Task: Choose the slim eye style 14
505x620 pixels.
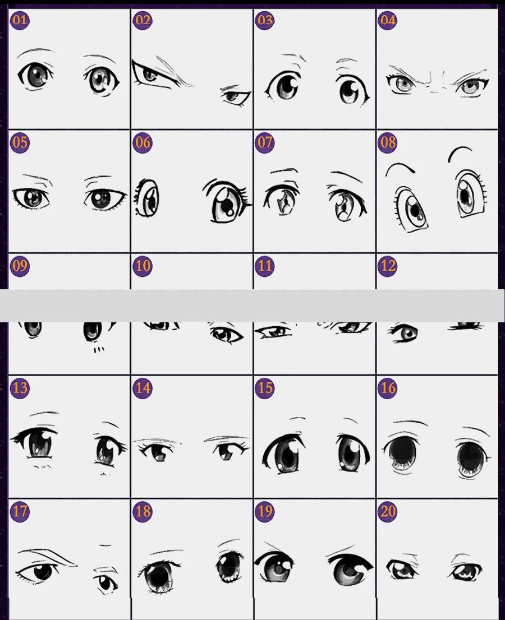Action: tap(191, 437)
